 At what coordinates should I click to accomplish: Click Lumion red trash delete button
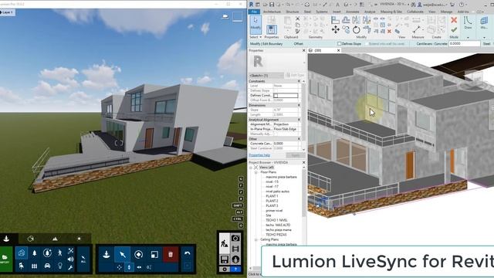[x=171, y=254]
